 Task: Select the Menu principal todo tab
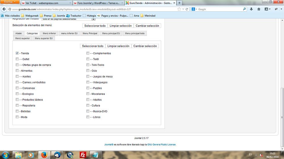[x=135, y=33]
